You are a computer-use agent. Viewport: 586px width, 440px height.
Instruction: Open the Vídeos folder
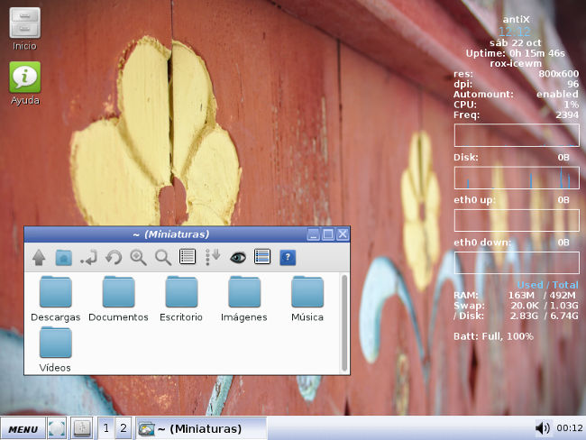[55, 350]
